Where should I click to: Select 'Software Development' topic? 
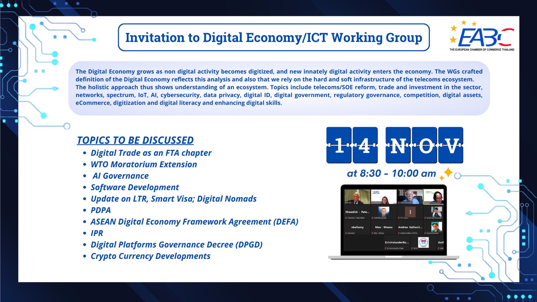135,187
